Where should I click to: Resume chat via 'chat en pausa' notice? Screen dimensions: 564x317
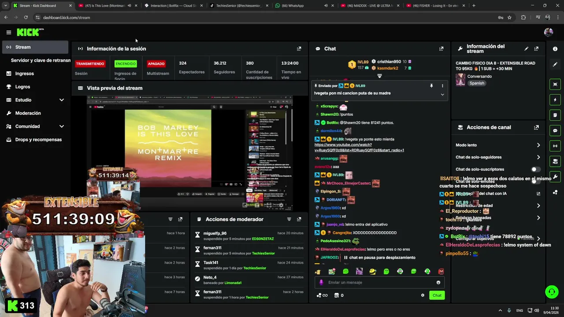[x=380, y=258]
